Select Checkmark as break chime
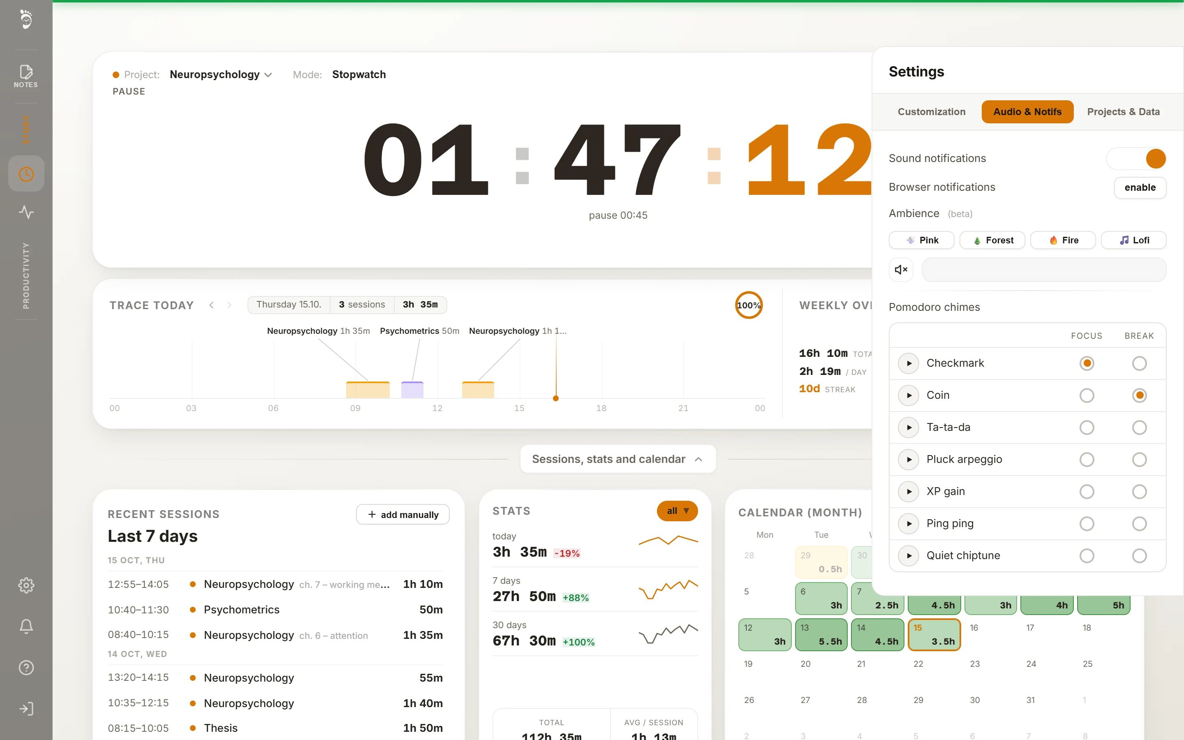This screenshot has height=740, width=1184. (1139, 363)
